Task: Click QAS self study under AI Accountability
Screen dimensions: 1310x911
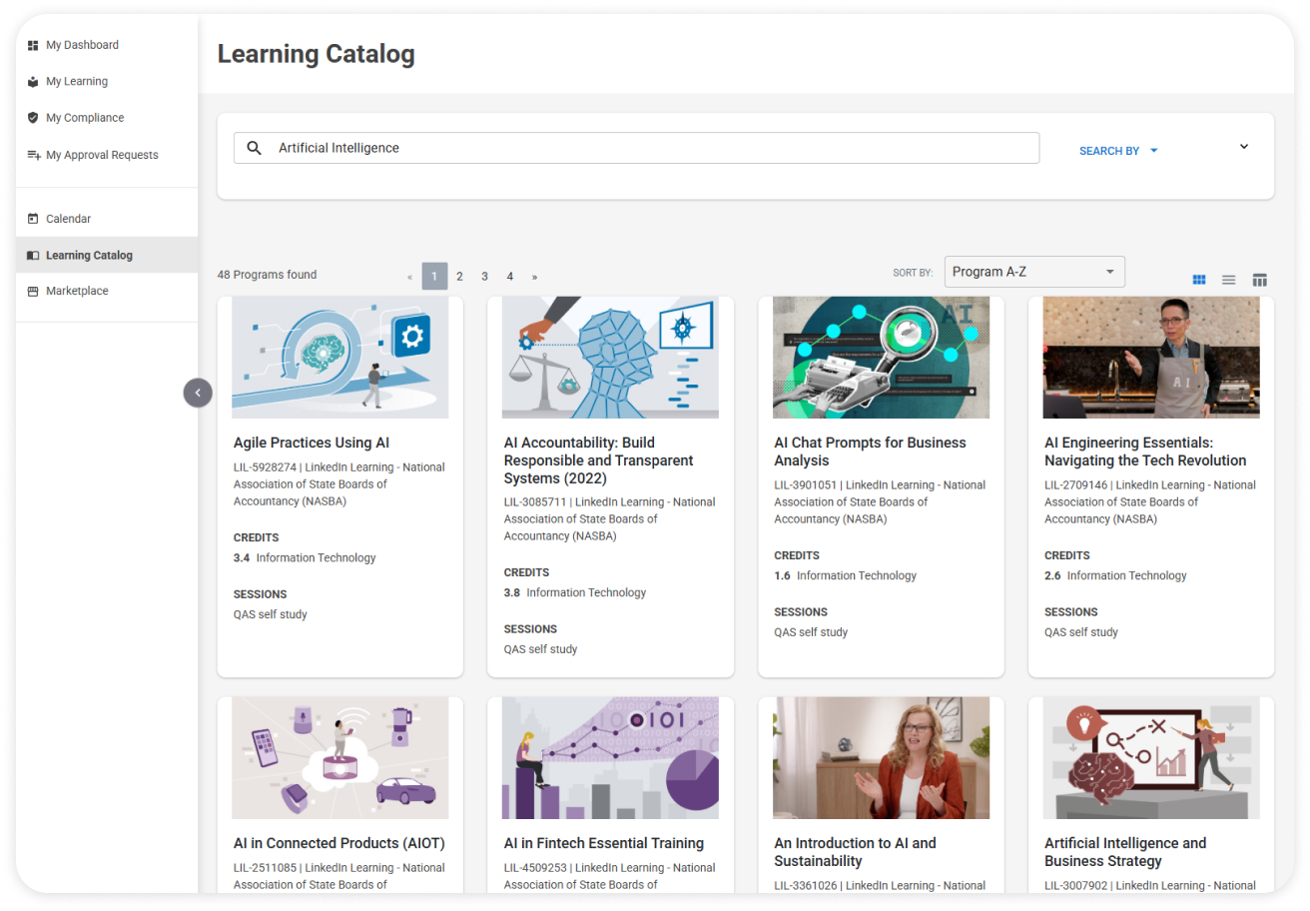Action: (541, 650)
